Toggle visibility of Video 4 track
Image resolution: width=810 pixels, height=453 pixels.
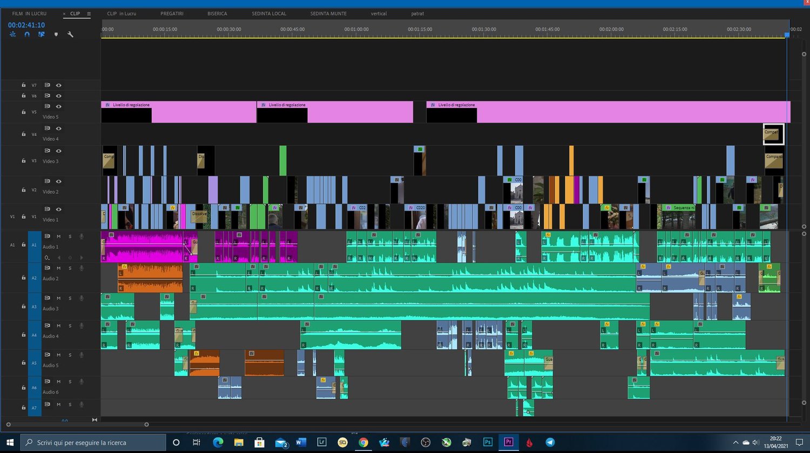click(x=59, y=129)
